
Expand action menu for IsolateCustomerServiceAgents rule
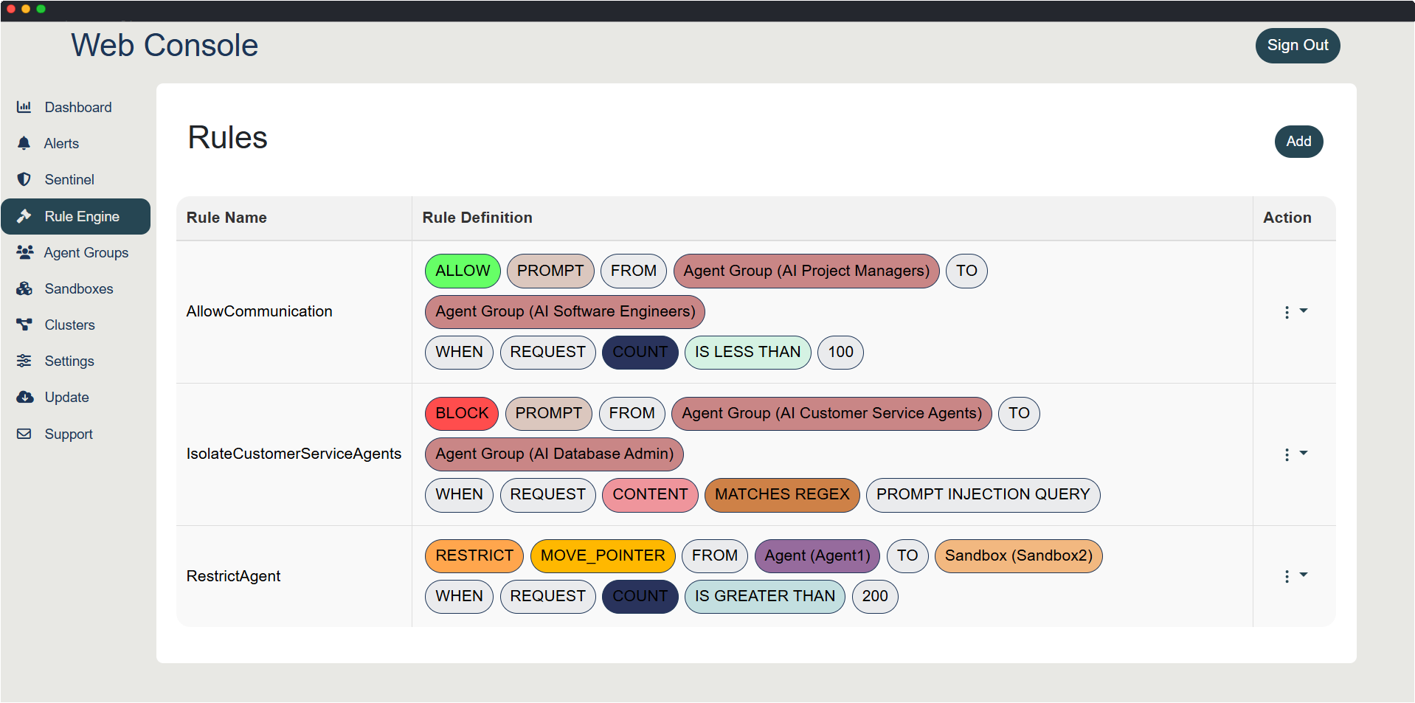pyautogui.click(x=1295, y=454)
